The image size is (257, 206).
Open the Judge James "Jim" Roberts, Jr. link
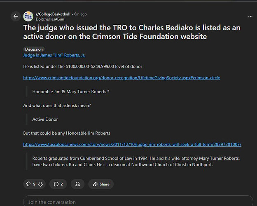[54, 55]
